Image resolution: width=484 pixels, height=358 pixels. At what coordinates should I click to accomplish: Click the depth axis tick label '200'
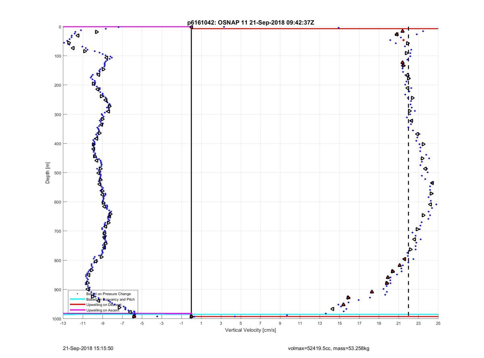click(x=57, y=85)
